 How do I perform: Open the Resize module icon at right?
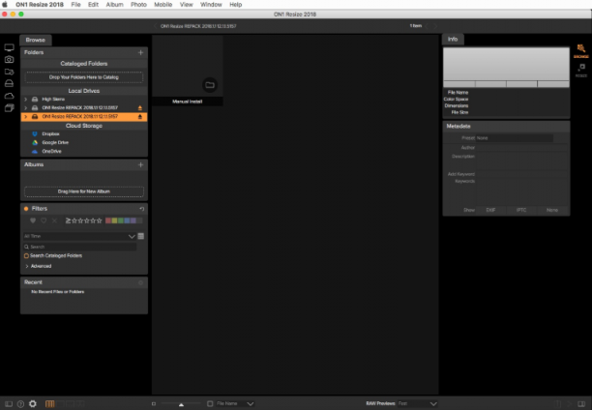(581, 70)
